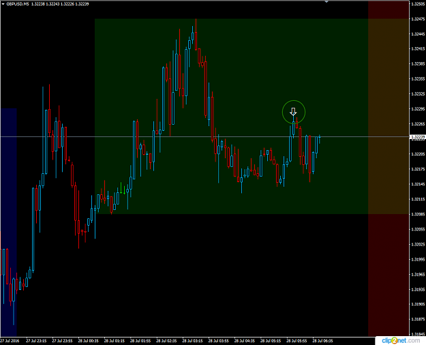426x345 pixels.
Task: Click the 27 Jul 23:15 time label
Action: click(x=36, y=341)
